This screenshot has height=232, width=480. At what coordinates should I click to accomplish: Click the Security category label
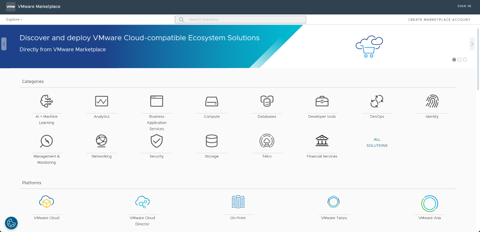point(157,156)
